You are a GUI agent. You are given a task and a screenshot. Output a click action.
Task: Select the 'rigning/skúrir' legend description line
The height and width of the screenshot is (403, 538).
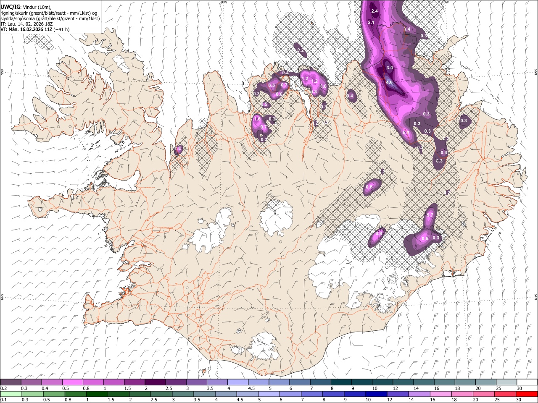(x=48, y=13)
